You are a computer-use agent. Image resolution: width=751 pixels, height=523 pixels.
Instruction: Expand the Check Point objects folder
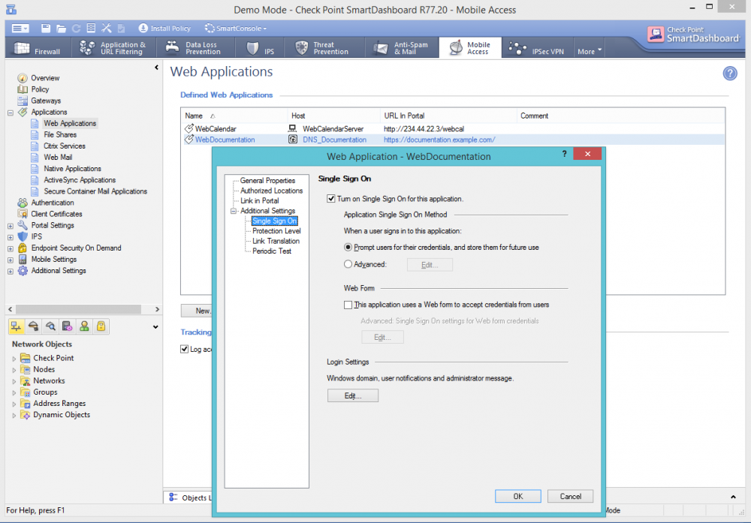pos(14,359)
